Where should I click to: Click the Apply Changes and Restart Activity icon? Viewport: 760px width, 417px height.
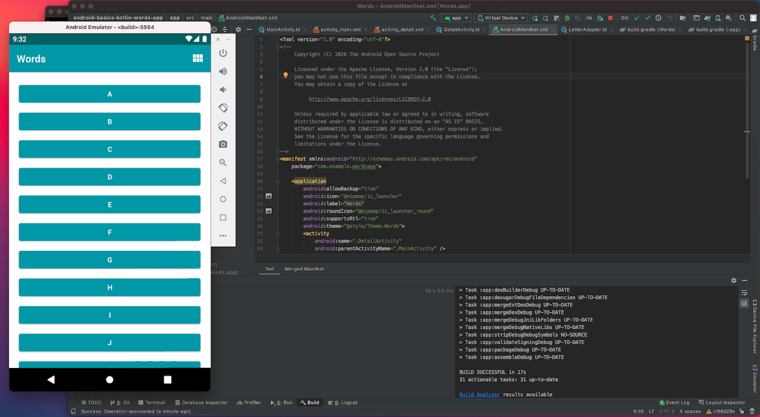tap(546, 18)
